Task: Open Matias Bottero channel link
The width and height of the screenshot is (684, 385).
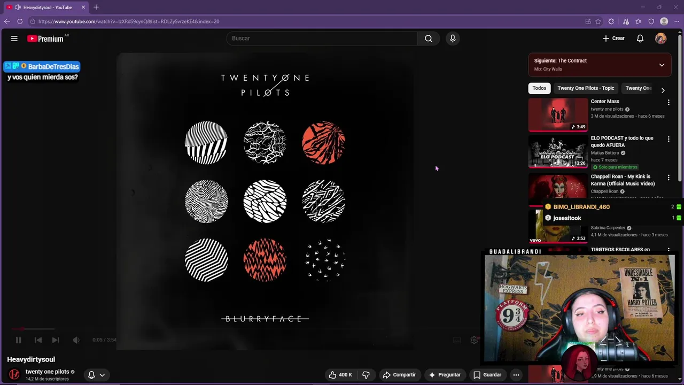Action: click(605, 153)
